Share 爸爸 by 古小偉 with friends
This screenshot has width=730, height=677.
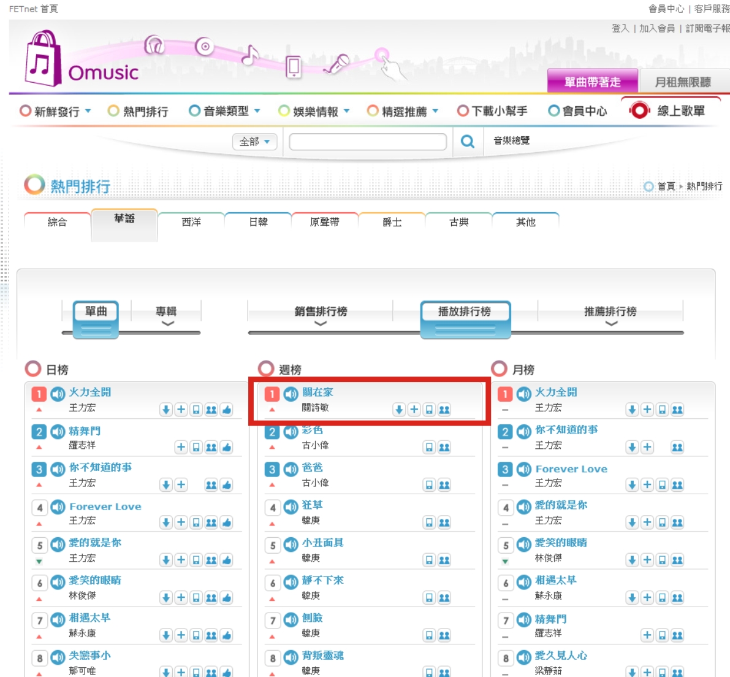coord(444,485)
